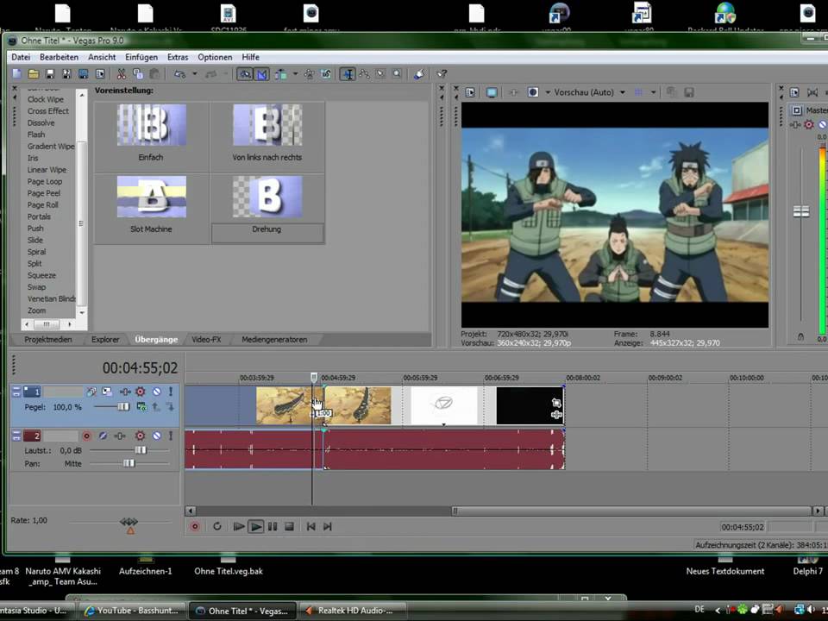Solo video track 1
Image resolution: width=828 pixels, height=621 pixels.
tap(171, 392)
